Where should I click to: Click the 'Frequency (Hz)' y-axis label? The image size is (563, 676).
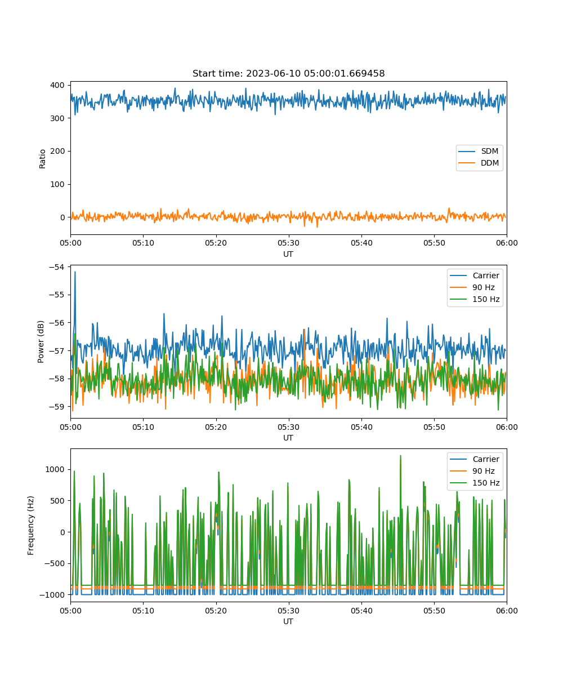pyautogui.click(x=31, y=526)
